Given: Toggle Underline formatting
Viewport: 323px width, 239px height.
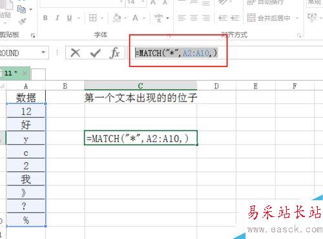Looking at the screenshot, I should (x=69, y=18).
